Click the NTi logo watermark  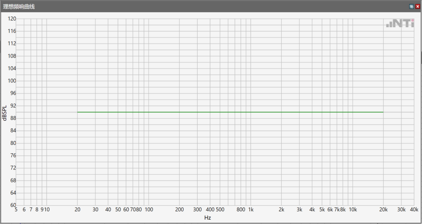click(400, 24)
